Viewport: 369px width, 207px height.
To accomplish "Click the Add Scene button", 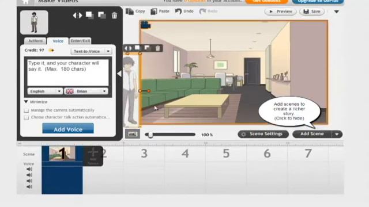I will pyautogui.click(x=312, y=134).
